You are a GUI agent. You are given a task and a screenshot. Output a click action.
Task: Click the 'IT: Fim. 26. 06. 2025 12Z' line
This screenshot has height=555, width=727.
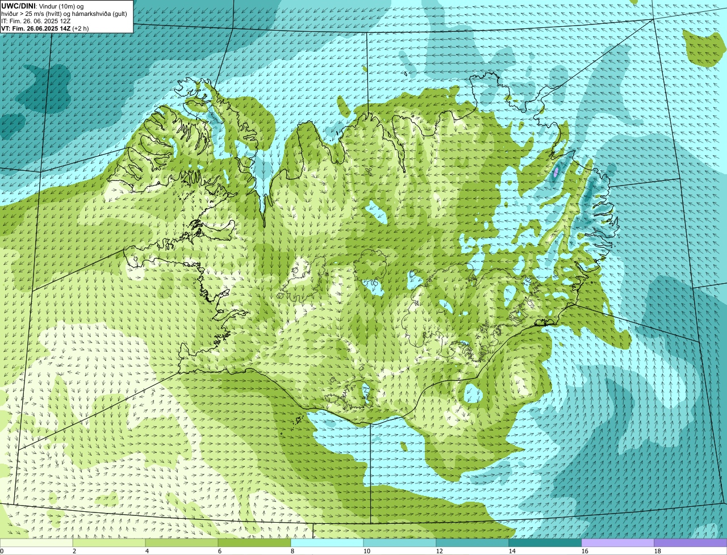pyautogui.click(x=36, y=21)
